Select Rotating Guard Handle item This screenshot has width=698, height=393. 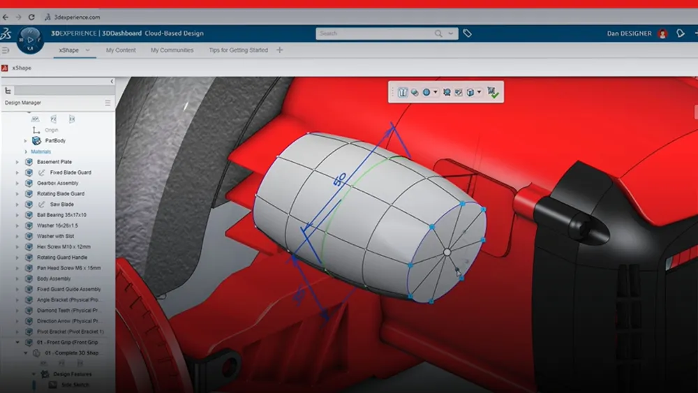coord(62,258)
